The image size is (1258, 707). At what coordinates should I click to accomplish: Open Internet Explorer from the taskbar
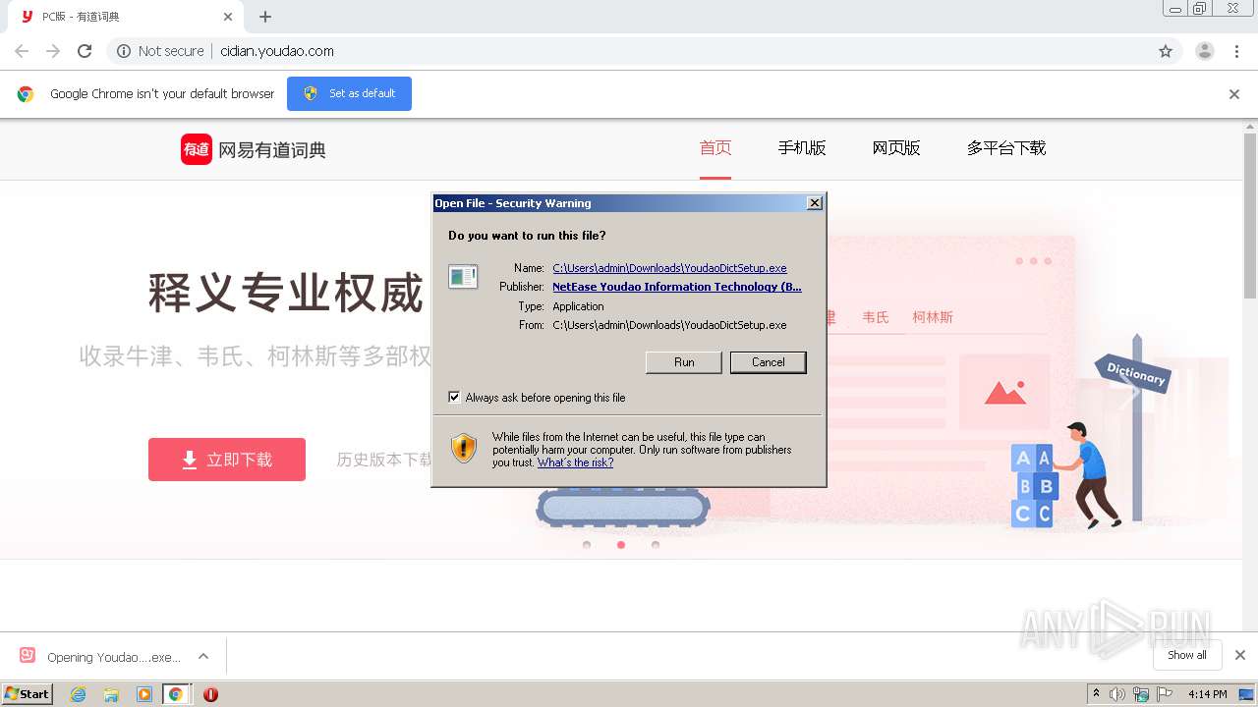tap(79, 694)
